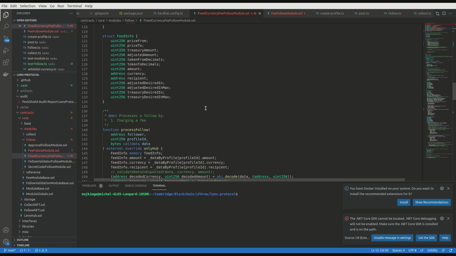Click the open changes compare icon
The width and height of the screenshot is (456, 256).
[437, 13]
